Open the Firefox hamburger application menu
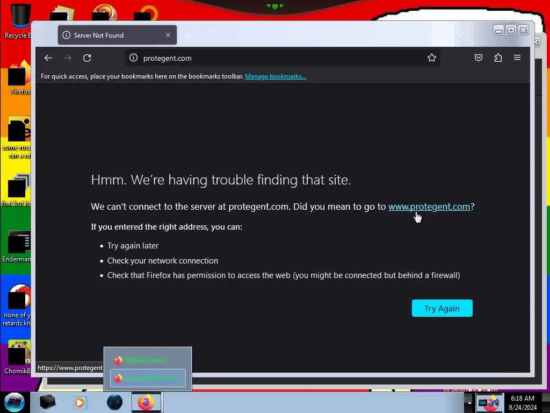Image resolution: width=550 pixels, height=413 pixels. pos(517,58)
